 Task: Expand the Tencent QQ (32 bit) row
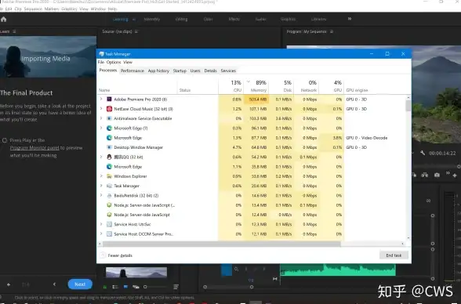(x=101, y=157)
